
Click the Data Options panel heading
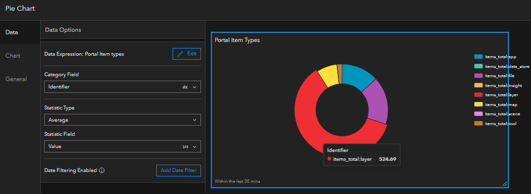tap(63, 30)
